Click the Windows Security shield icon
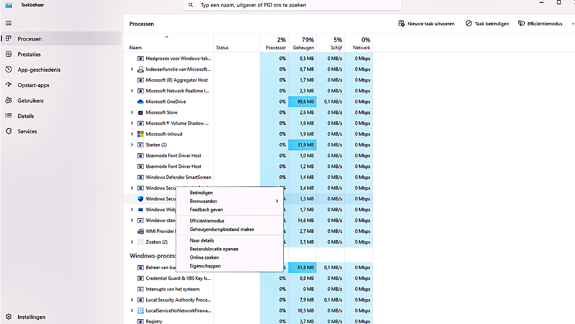The height and width of the screenshot is (324, 575). coord(140,198)
